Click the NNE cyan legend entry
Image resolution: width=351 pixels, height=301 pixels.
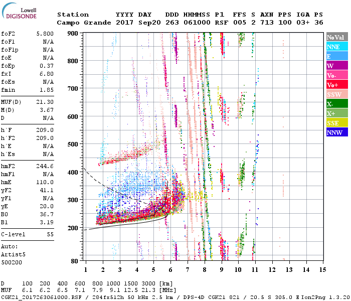pyautogui.click(x=336, y=47)
